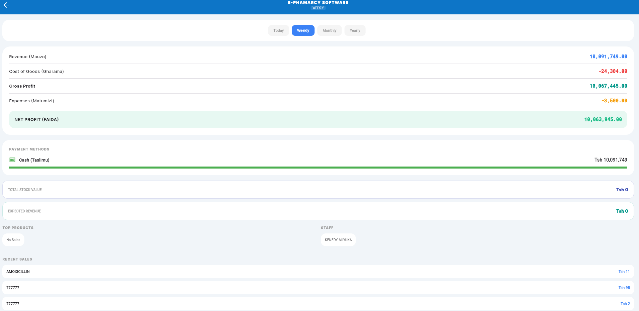This screenshot has height=311, width=639.
Task: Show the Yearly report tab
Action: [355, 30]
